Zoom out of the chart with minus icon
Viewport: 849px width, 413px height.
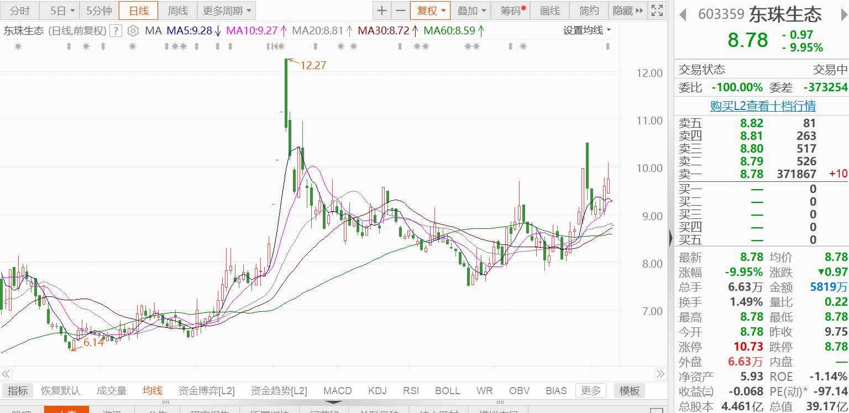400,10
